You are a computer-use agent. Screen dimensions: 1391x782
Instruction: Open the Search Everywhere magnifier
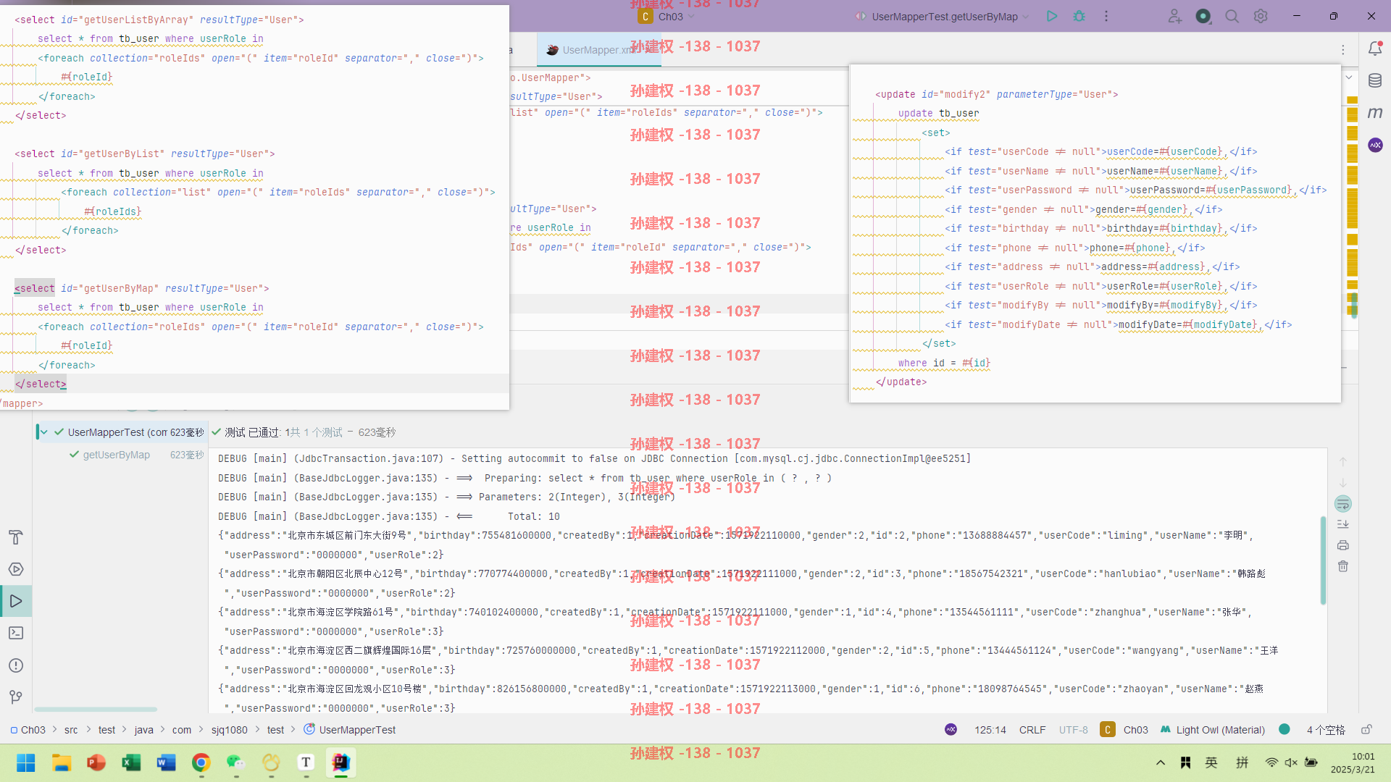pos(1232,16)
